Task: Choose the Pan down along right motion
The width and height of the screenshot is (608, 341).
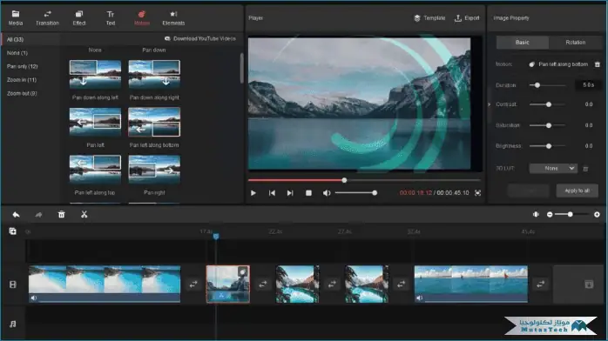Action: click(x=154, y=74)
